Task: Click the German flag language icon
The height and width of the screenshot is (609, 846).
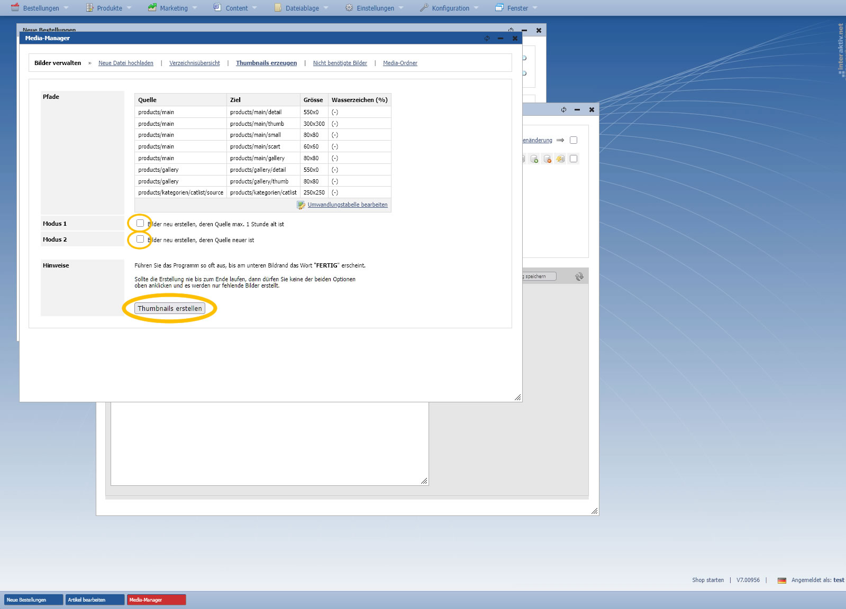Action: tap(781, 580)
